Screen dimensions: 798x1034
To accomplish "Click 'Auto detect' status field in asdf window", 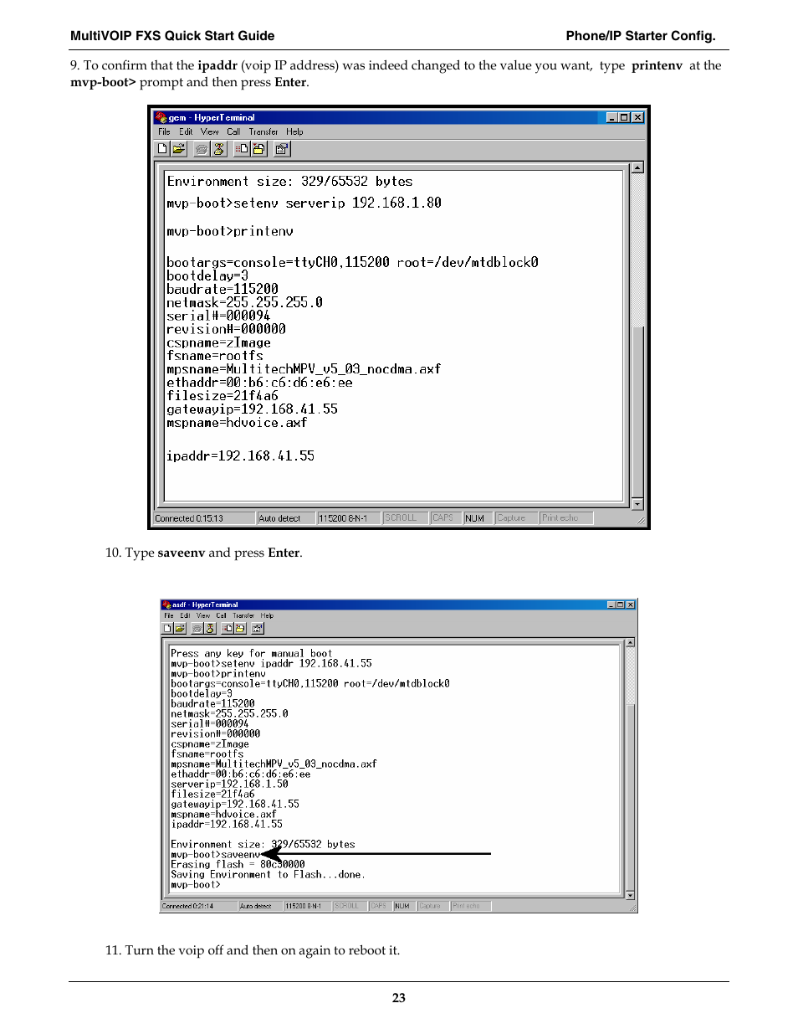I will tap(260, 906).
